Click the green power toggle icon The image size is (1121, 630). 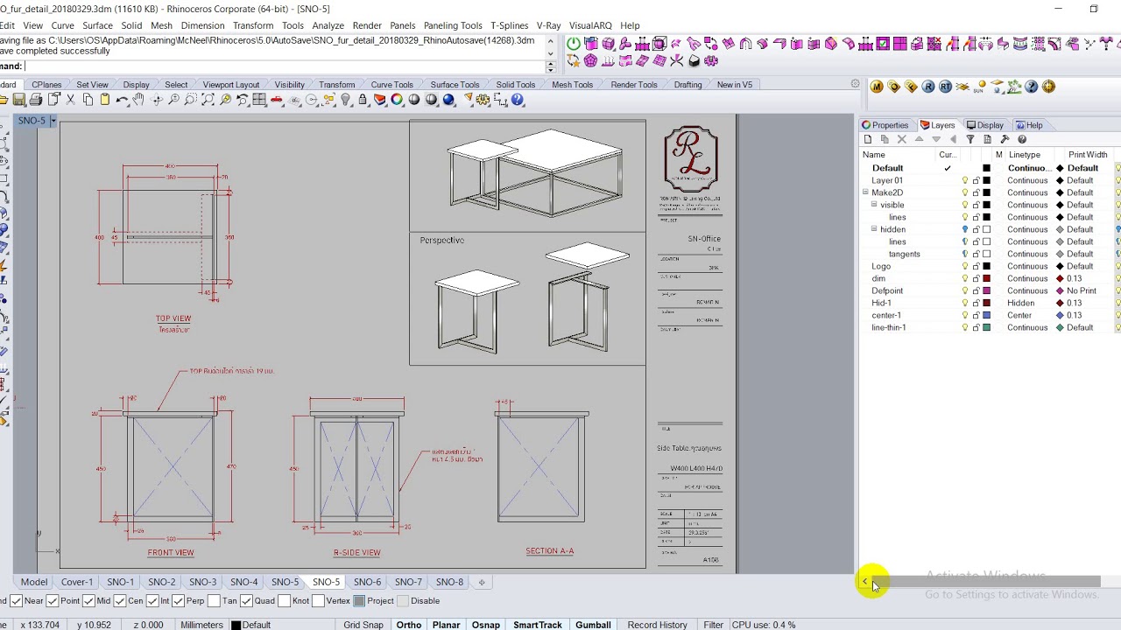[573, 44]
